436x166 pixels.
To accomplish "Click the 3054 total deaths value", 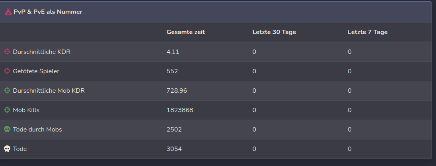I will pos(174,149).
